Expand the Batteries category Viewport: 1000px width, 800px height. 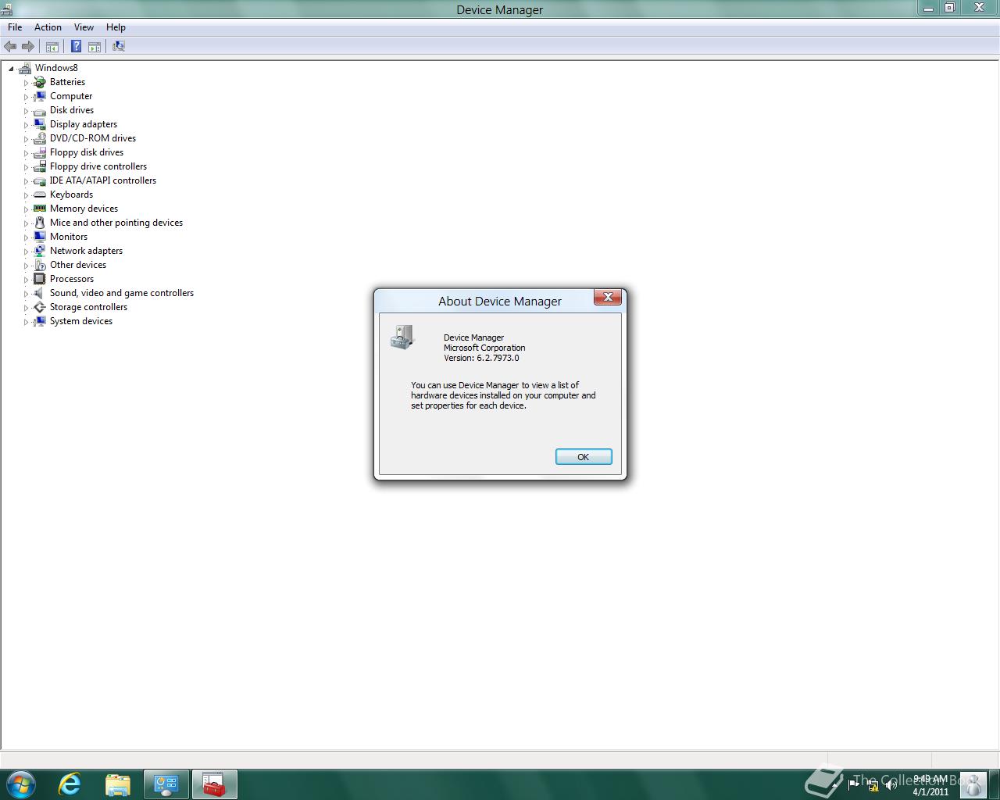point(26,83)
